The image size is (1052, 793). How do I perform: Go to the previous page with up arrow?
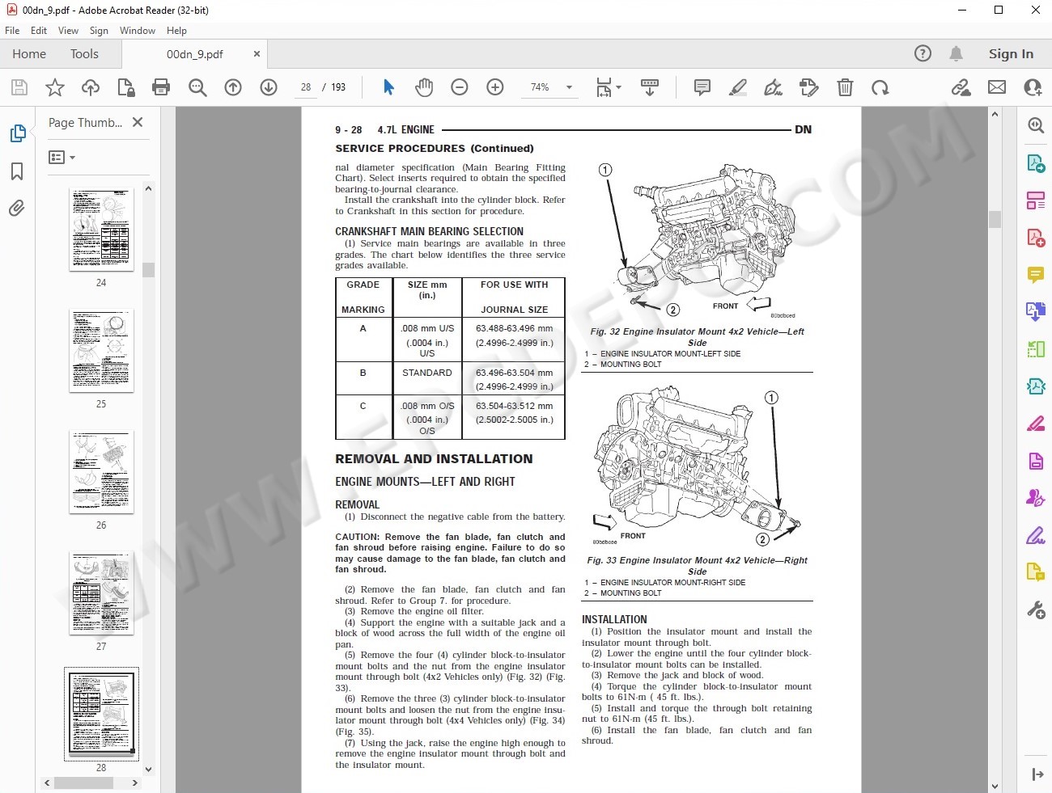point(233,87)
